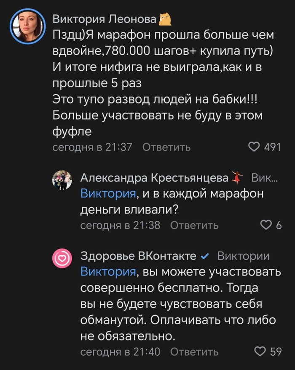Image resolution: width=295 pixels, height=370 pixels.
Task: Click the blue Виктория mention in Александра's reply
Action: click(108, 194)
